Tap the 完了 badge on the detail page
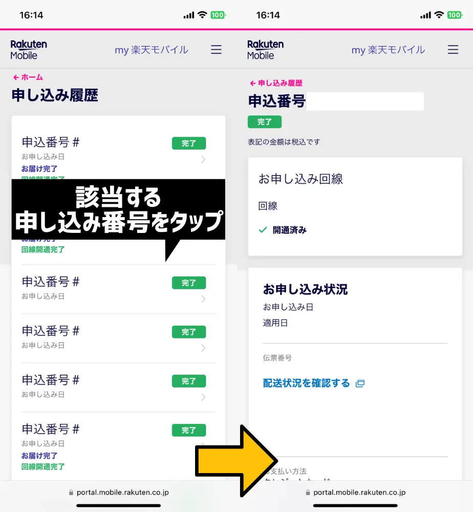Screen dimensions: 473x512 pos(264,122)
